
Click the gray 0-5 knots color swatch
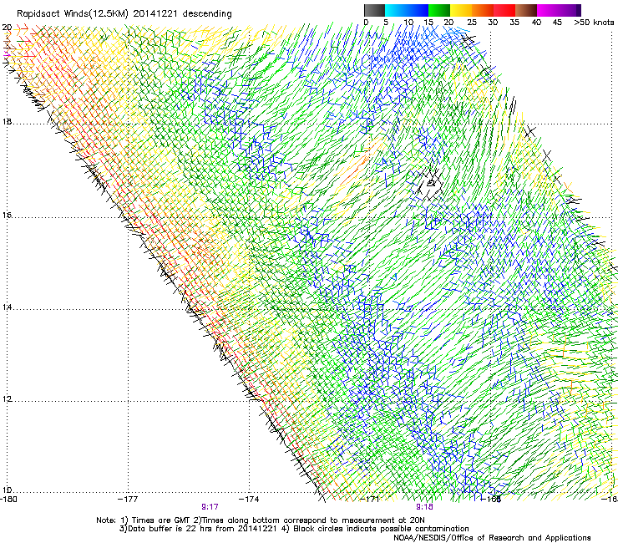pyautogui.click(x=374, y=10)
